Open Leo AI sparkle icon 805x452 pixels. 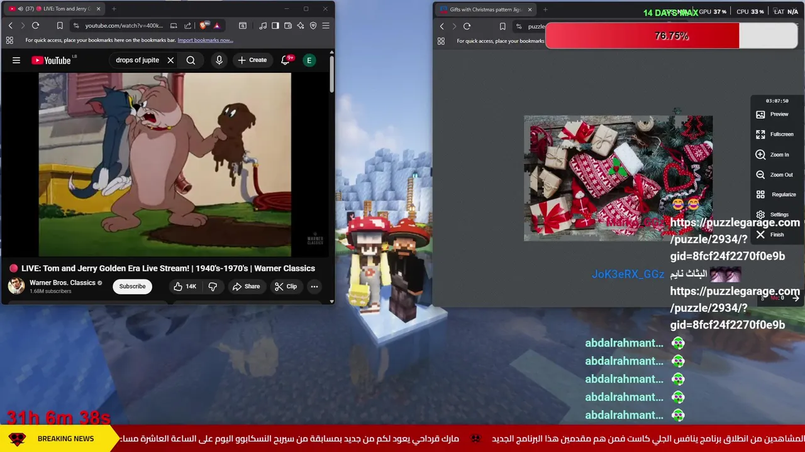[301, 26]
